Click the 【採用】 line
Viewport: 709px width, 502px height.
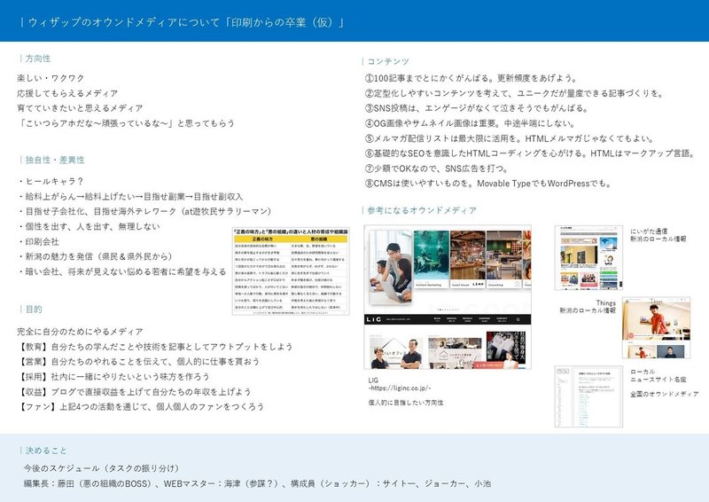click(x=113, y=377)
